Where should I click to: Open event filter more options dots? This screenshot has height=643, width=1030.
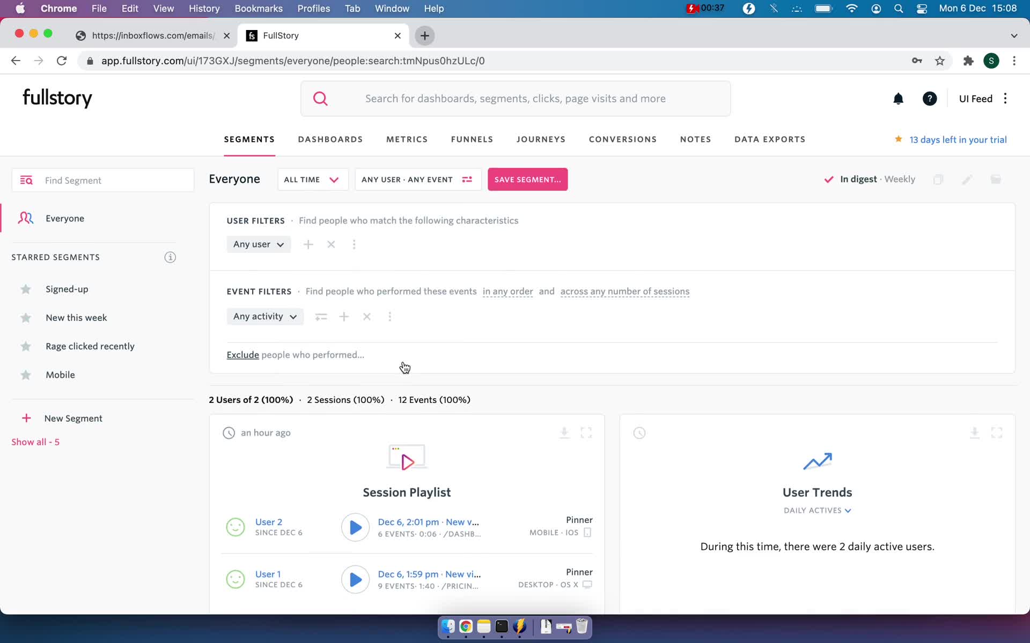point(390,317)
